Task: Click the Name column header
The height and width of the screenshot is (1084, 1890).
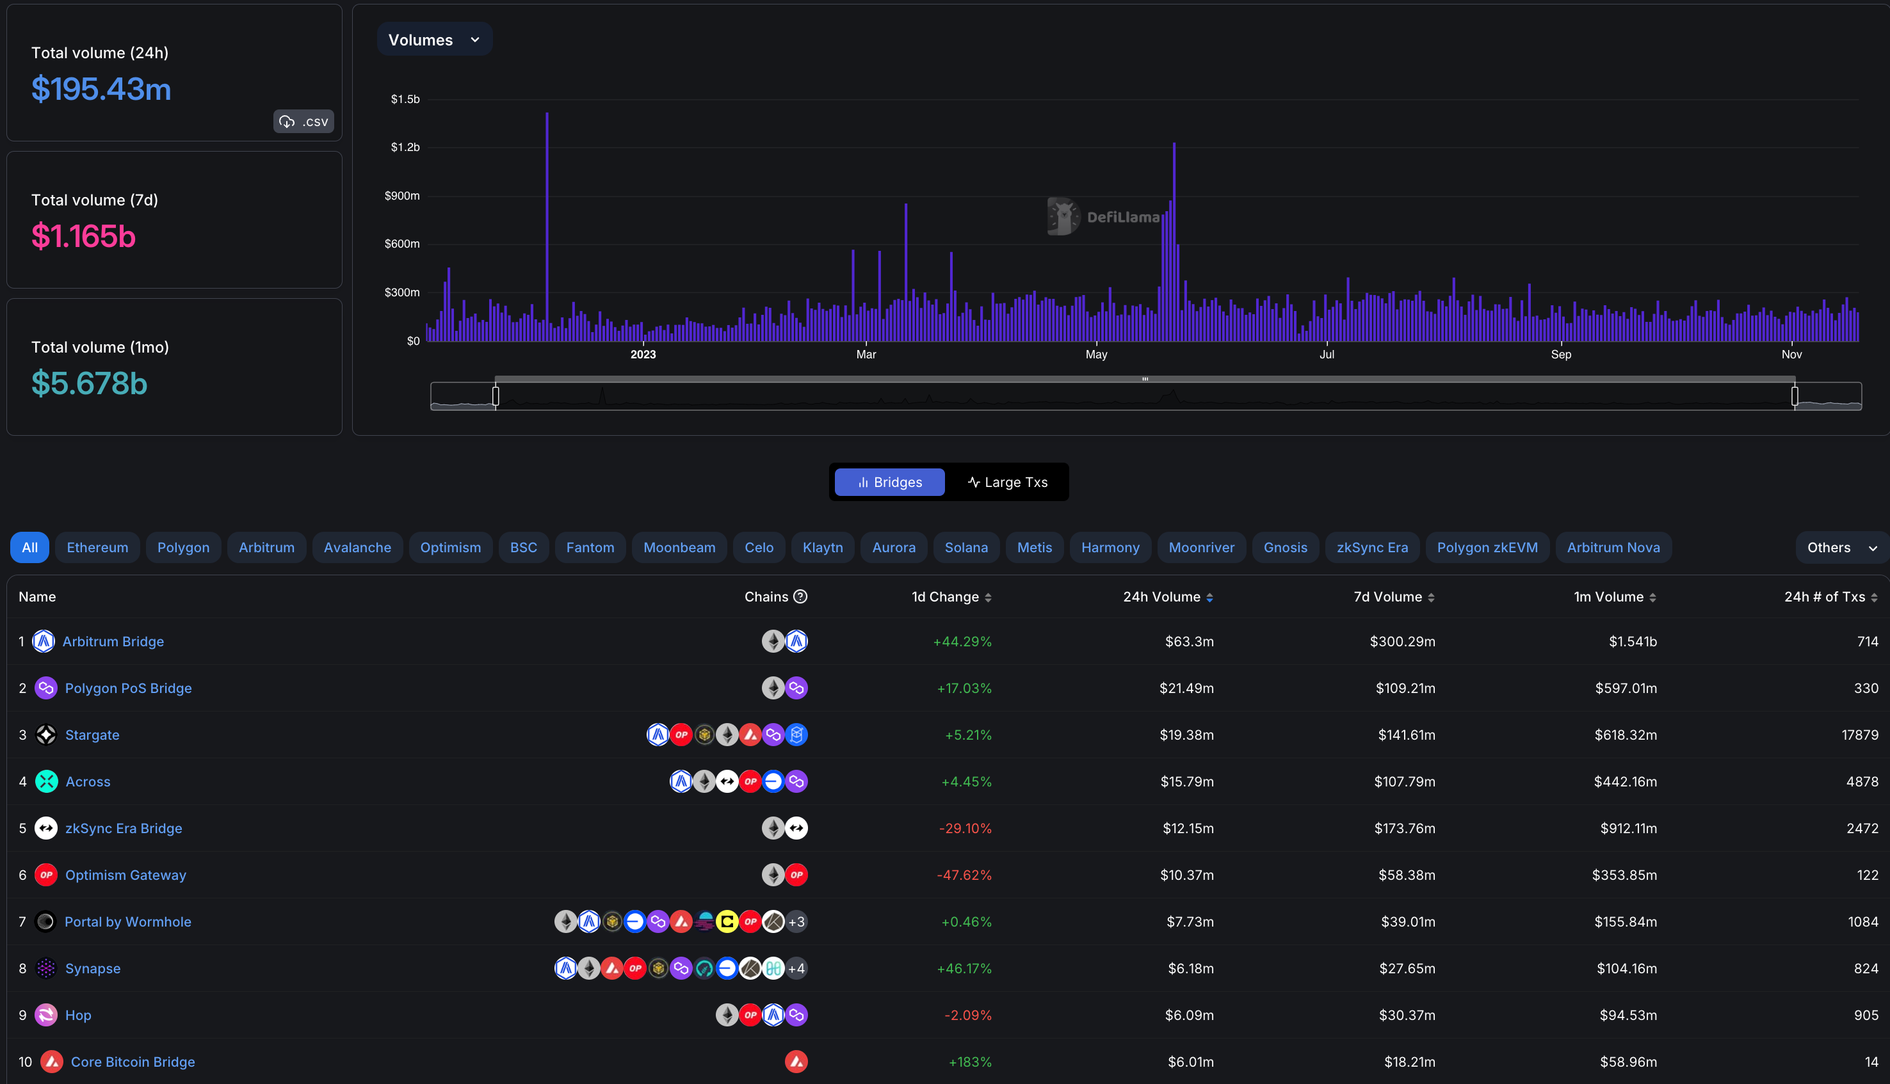Action: [x=37, y=597]
